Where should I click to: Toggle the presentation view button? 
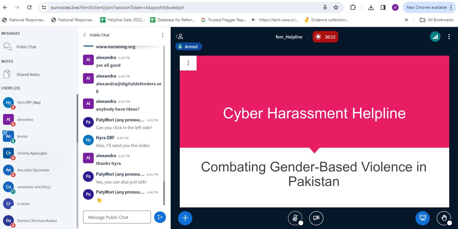pos(422,218)
